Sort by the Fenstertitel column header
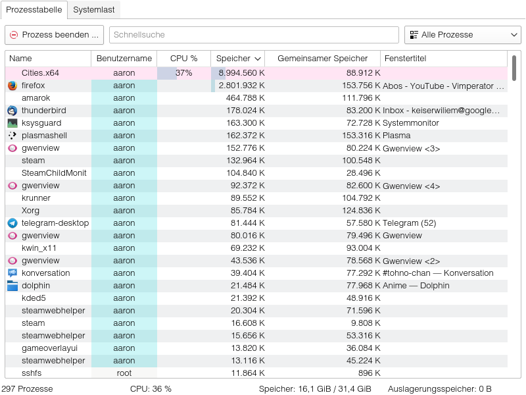Screen dimensions: 526x395 tap(444, 59)
